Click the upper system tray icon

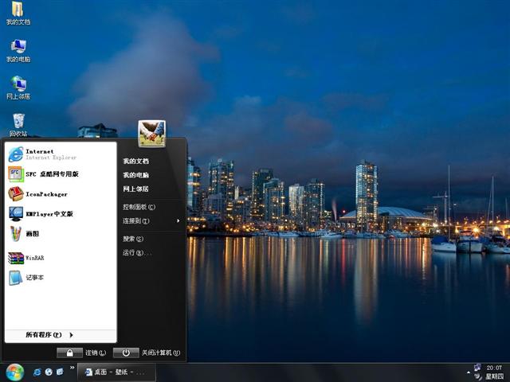[477, 367]
